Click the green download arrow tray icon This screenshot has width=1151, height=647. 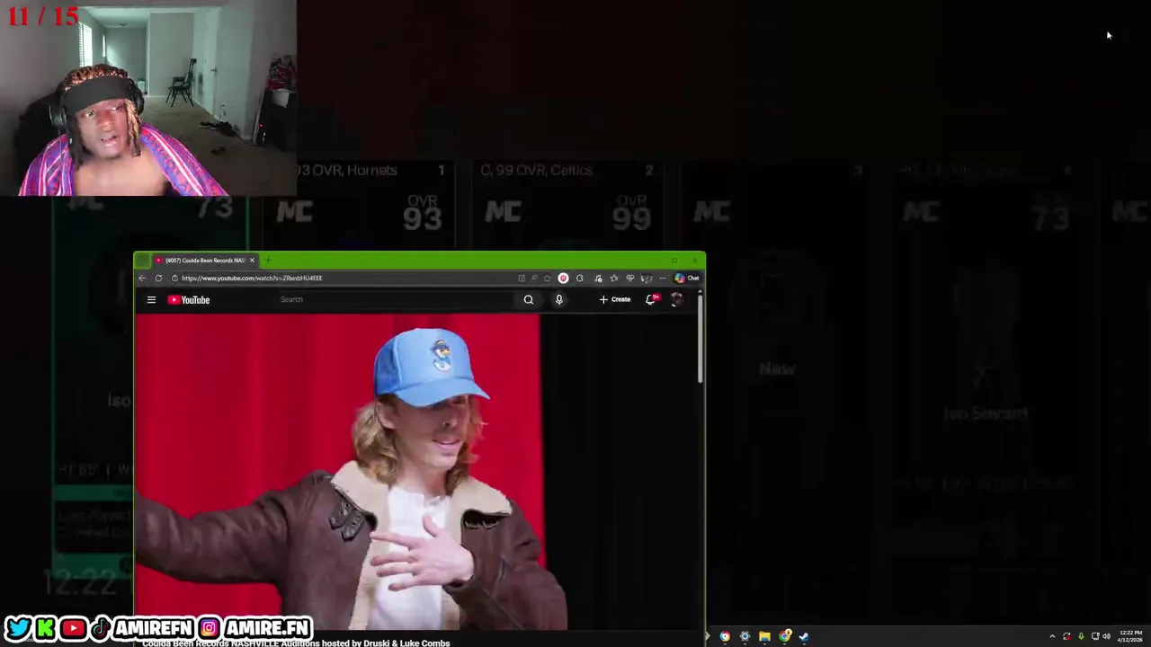[1081, 636]
